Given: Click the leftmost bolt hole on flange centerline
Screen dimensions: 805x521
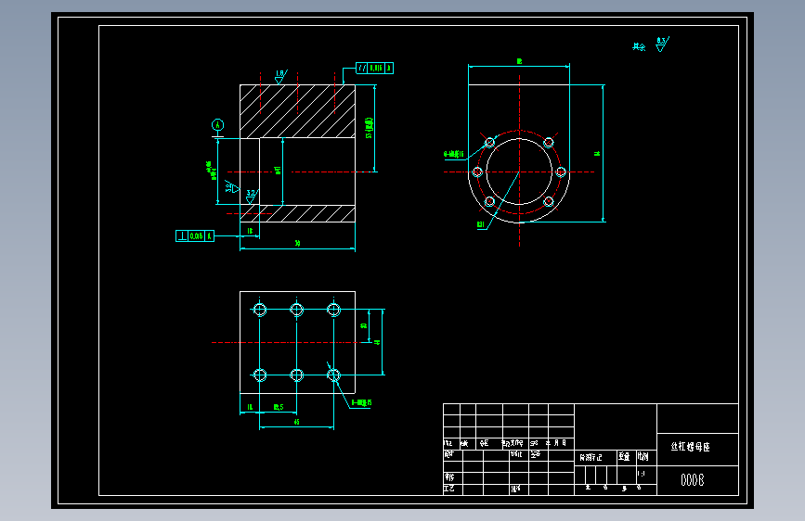Looking at the screenshot, I should pos(477,172).
